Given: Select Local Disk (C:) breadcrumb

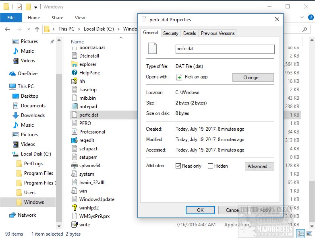Looking at the screenshot, I should (99, 29).
